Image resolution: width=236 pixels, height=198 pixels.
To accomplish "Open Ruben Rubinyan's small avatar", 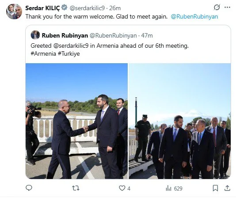I will click(x=35, y=35).
